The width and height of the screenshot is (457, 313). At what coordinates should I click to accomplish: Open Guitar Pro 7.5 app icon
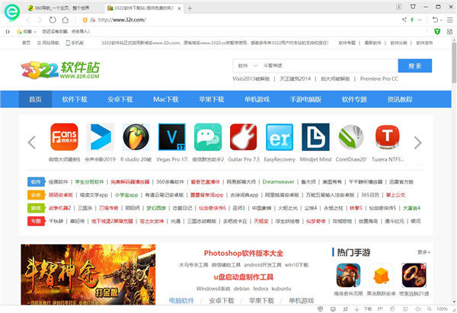coord(244,136)
